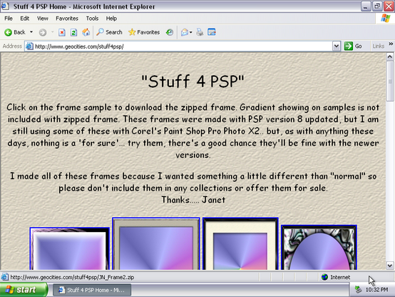
Task: Expand the Links chevron
Action: click(x=391, y=44)
